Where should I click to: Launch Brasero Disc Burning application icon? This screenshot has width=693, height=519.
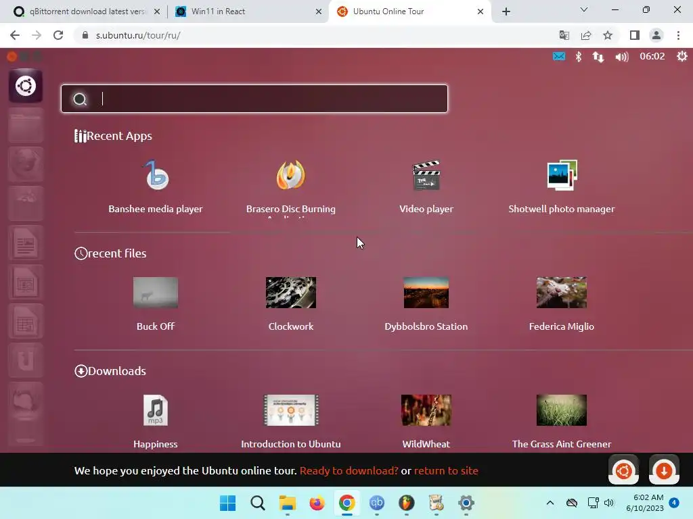pos(291,175)
